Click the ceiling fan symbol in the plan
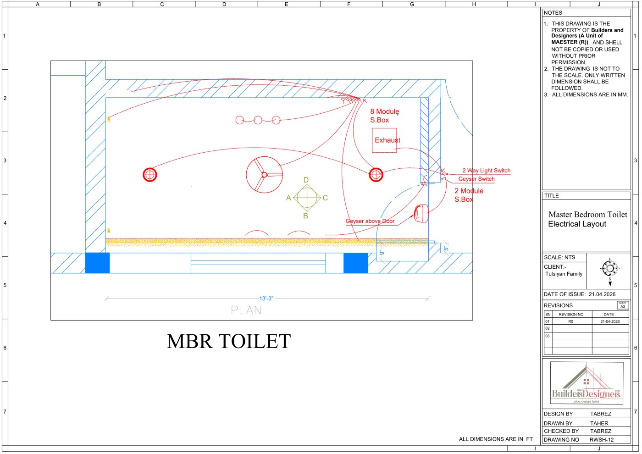This screenshot has height=454, width=642. pos(264,175)
